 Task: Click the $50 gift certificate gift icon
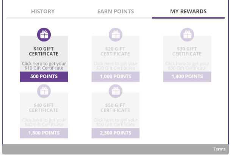(x=116, y=91)
